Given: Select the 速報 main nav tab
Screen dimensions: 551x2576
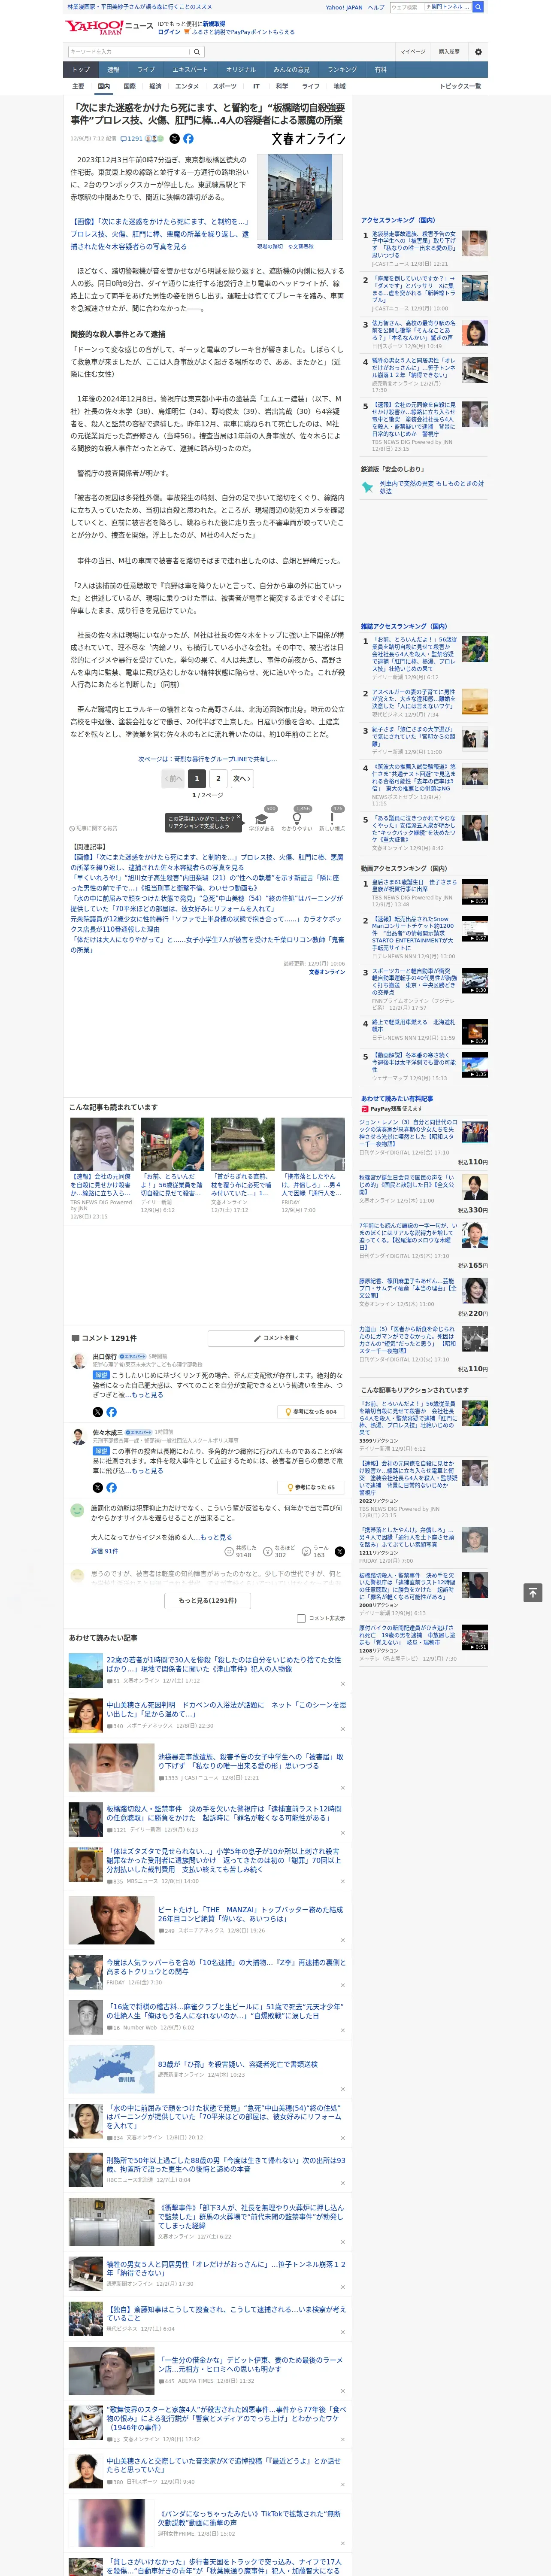Looking at the screenshot, I should coord(113,70).
